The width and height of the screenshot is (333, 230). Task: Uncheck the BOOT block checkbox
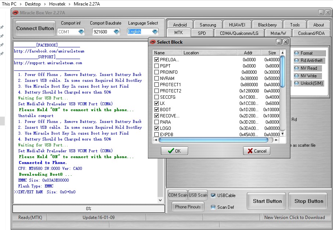(156, 109)
